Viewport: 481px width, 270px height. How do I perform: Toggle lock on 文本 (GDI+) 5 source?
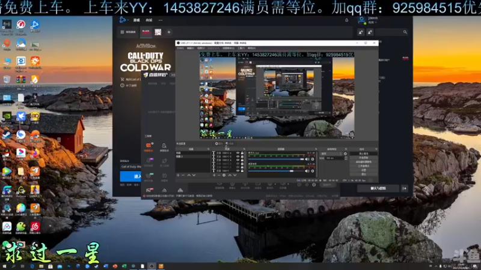click(x=242, y=157)
